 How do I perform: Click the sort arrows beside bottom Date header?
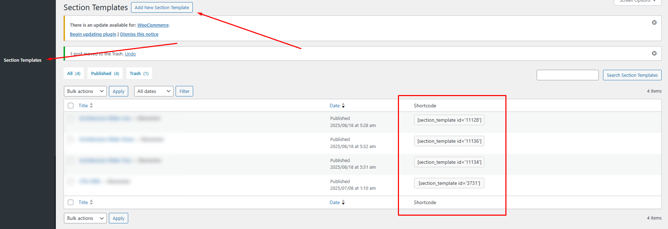click(343, 202)
